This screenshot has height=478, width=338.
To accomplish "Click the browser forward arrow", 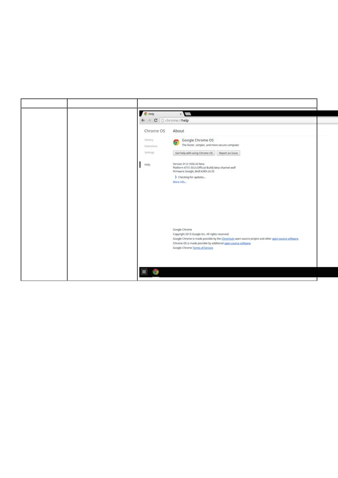I will [149, 120].
